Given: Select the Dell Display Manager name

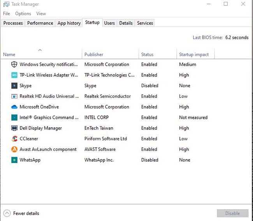Looking at the screenshot, I should (x=40, y=128).
